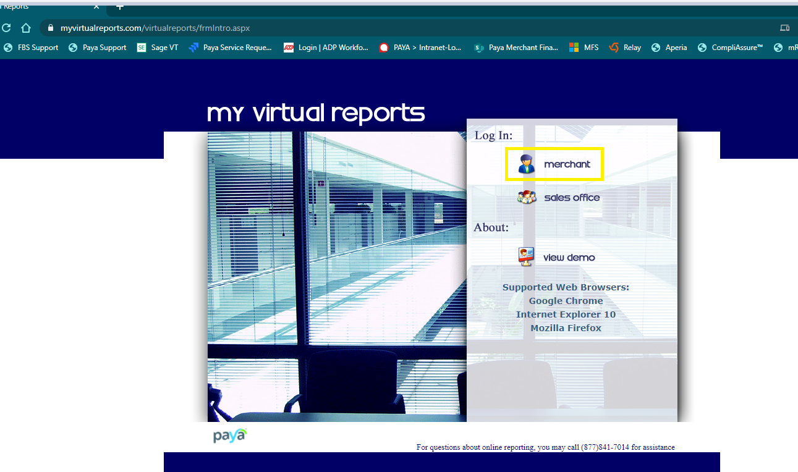Click the view demo presentation icon
Image resolution: width=798 pixels, height=472 pixels.
526,256
